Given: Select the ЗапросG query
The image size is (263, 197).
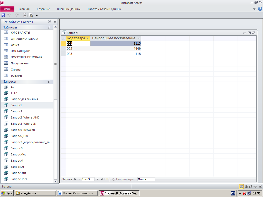Looking at the screenshot, I should click(27, 148).
